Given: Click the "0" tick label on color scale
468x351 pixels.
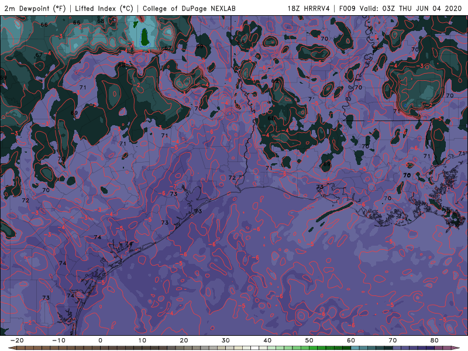Looking at the screenshot, I should (100, 340).
